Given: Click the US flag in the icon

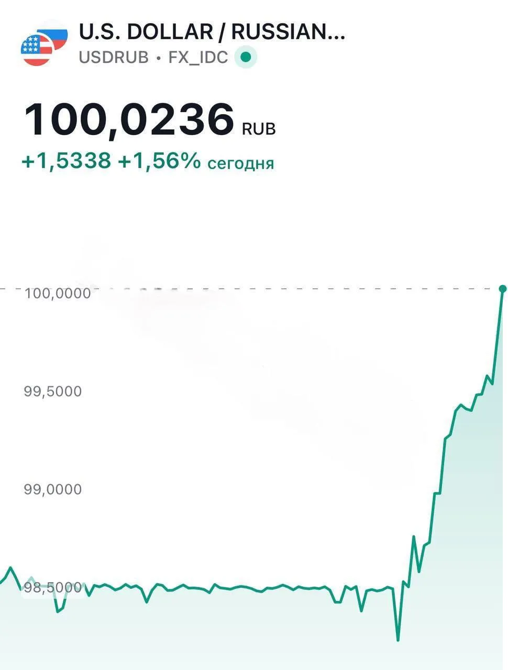Looking at the screenshot, I should tap(37, 50).
